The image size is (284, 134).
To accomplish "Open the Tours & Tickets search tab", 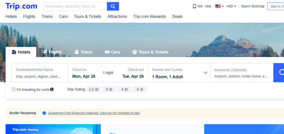I will (150, 52).
